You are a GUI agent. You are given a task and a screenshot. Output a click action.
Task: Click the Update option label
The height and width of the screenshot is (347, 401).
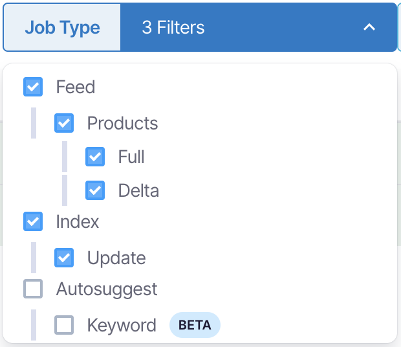(116, 258)
